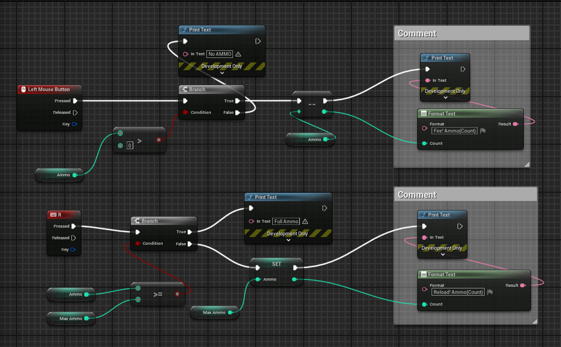Image resolution: width=561 pixels, height=347 pixels.
Task: Expand the Print Text node in lower comment box
Action: (x=442, y=255)
